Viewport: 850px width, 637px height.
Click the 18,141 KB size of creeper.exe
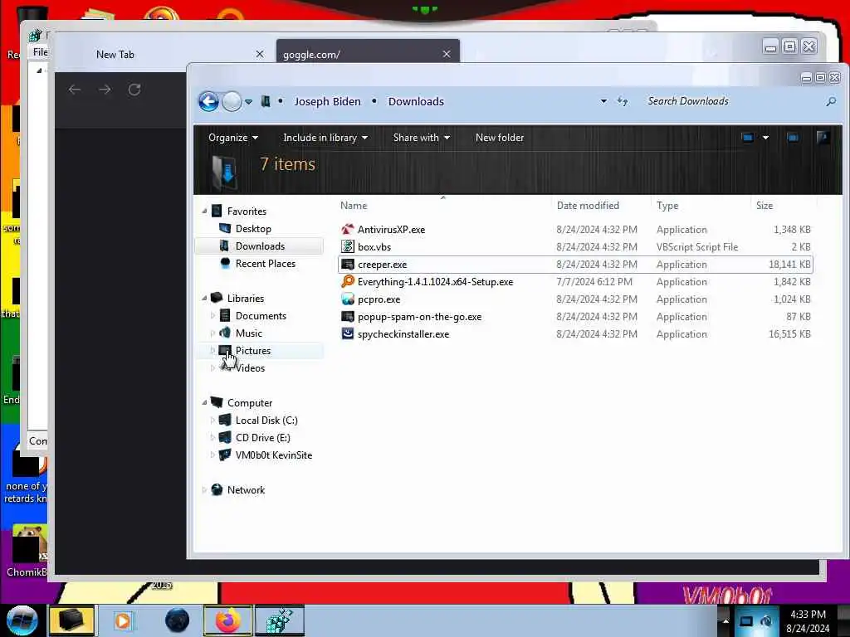point(789,265)
